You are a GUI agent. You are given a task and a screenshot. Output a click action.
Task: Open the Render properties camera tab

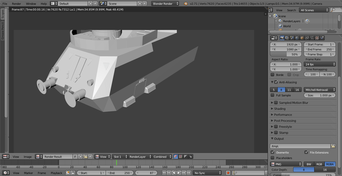282,38
